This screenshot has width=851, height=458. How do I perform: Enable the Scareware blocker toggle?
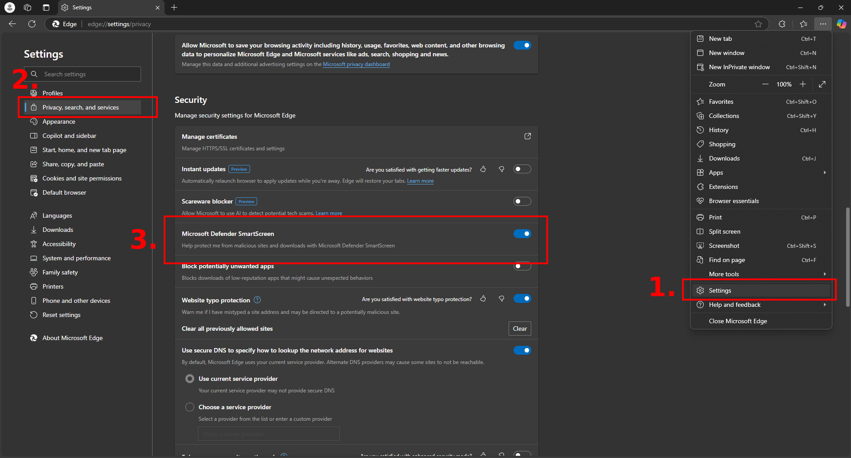[522, 201]
